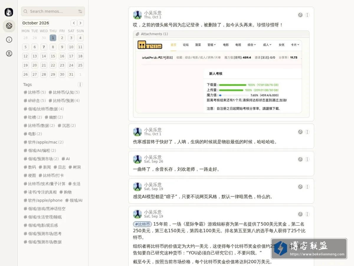This screenshot has width=354, height=266.
Task: Open author avatar on the 伤寒感冒 memo
Action: click(137, 132)
